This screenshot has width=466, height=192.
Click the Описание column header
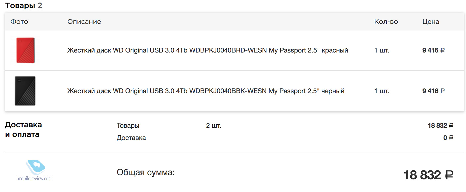pos(84,22)
